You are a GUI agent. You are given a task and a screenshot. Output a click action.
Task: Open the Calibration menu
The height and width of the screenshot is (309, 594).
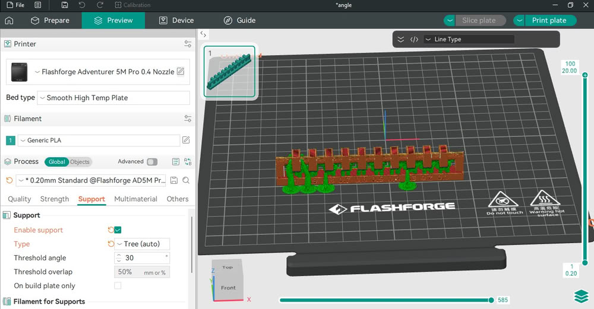point(132,5)
